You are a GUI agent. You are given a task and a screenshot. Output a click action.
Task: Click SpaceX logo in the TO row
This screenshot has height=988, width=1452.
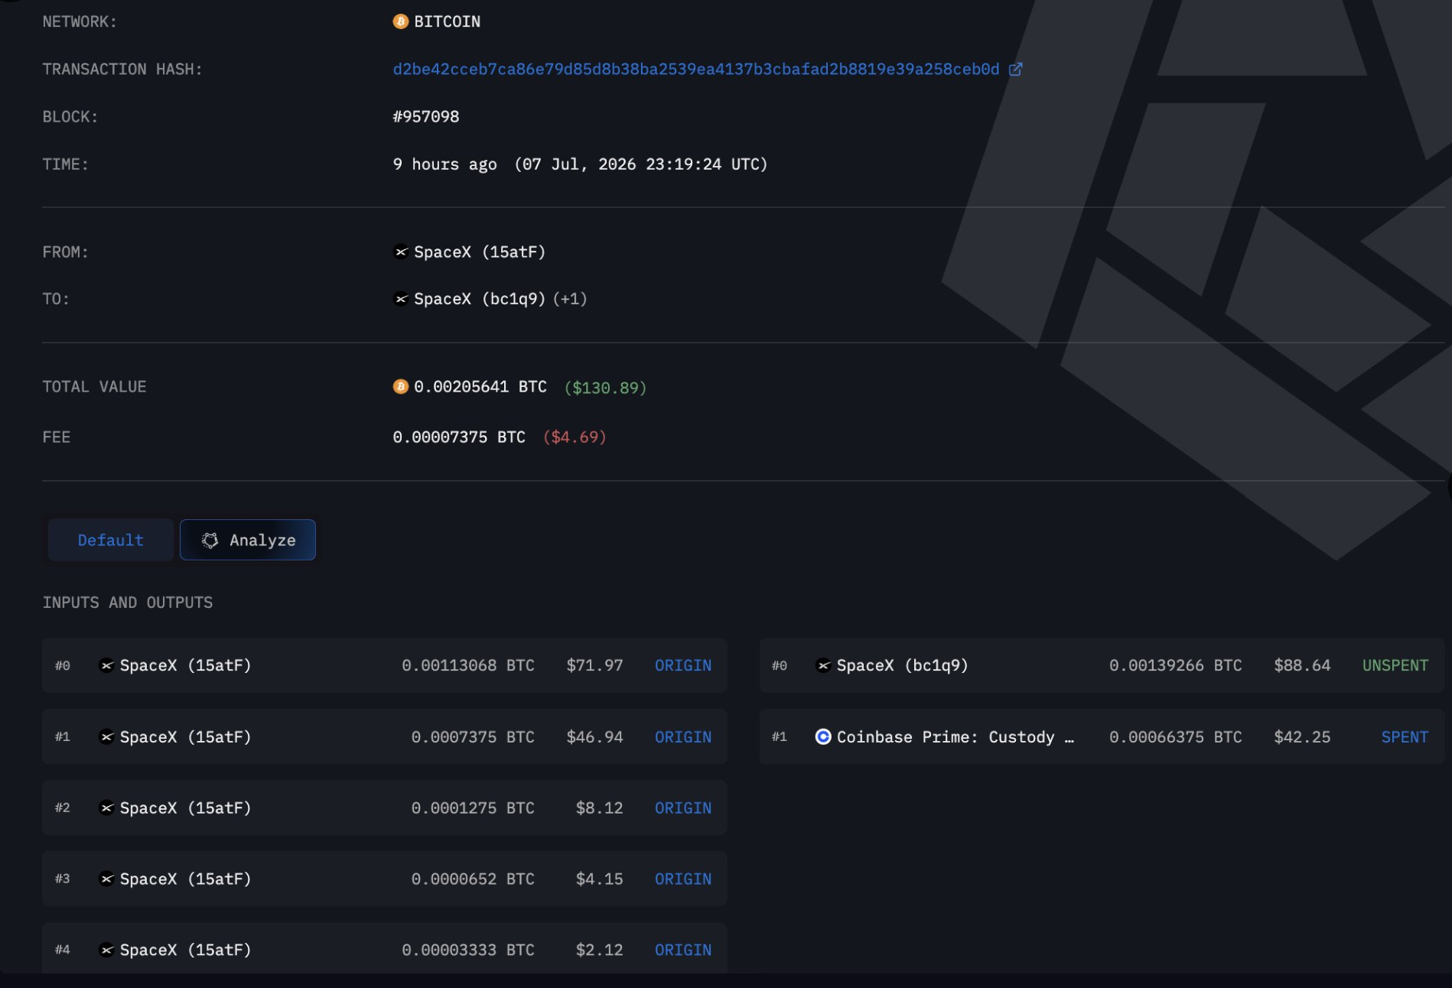click(400, 299)
